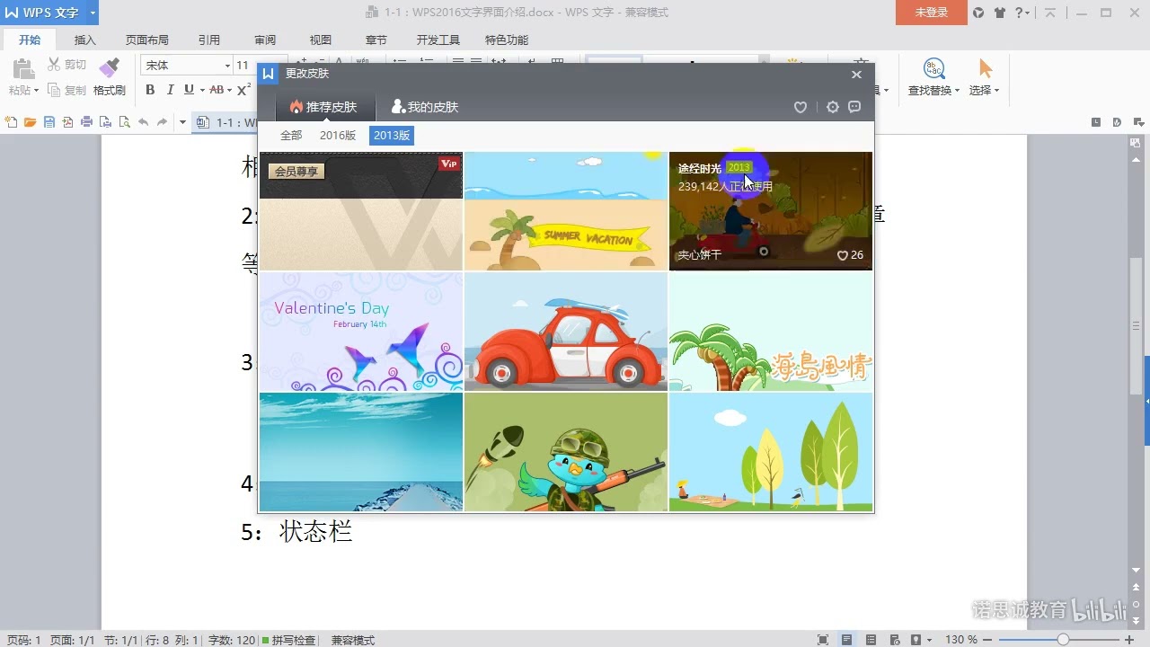
Task: Click the 查找替换 find and replace button
Action: click(x=934, y=76)
